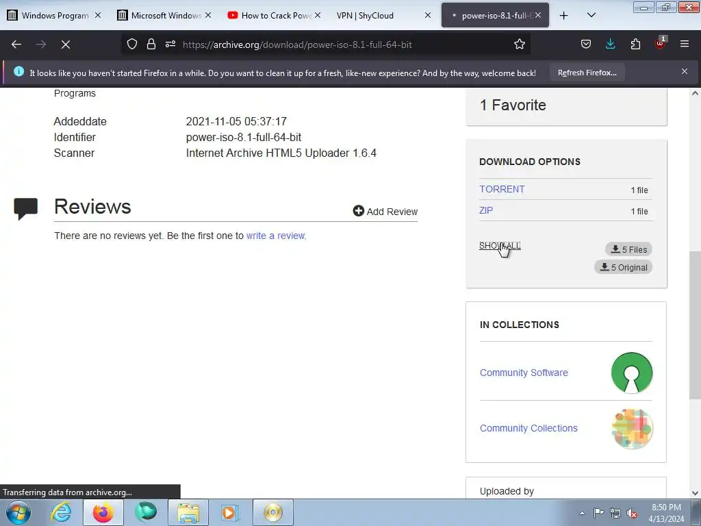Open the Windows Start menu

18,512
